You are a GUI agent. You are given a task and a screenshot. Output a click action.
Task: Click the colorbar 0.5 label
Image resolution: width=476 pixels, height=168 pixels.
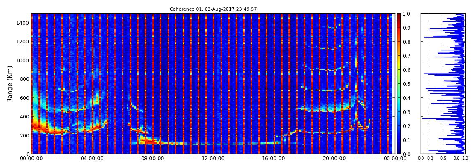(406, 84)
